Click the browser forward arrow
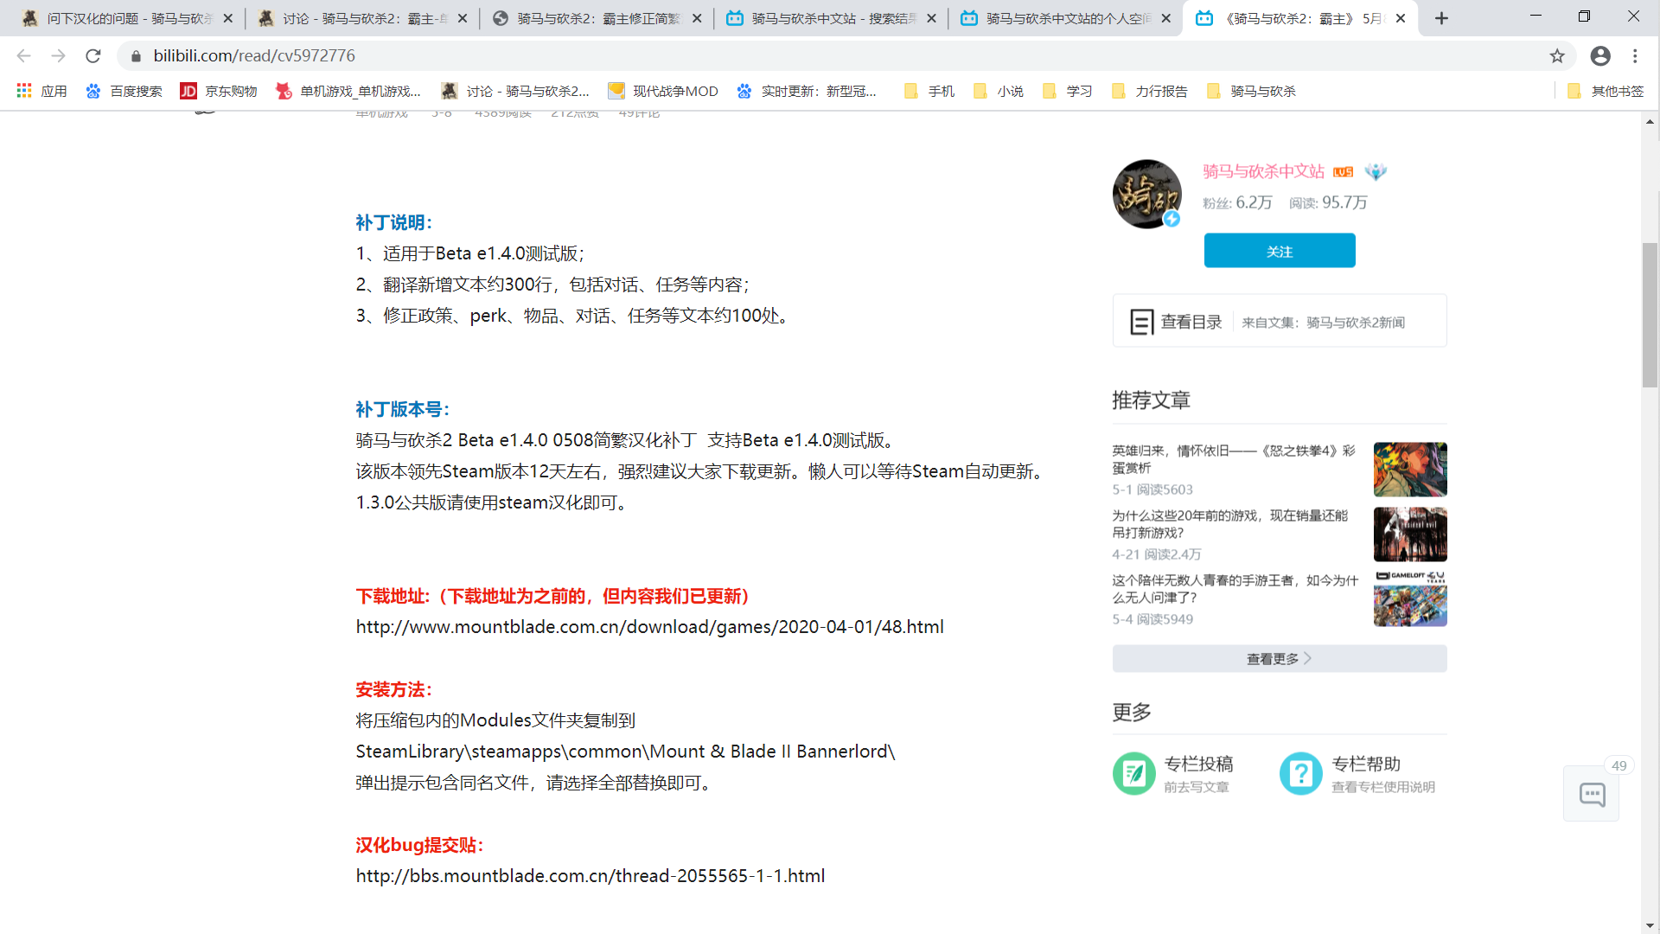Viewport: 1660px width, 934px height. (58, 55)
